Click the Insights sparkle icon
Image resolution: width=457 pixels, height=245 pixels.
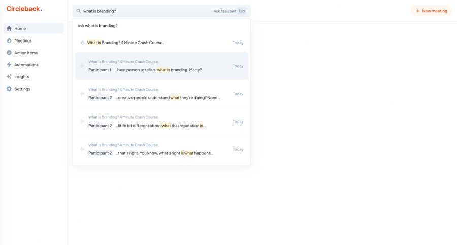(x=9, y=77)
